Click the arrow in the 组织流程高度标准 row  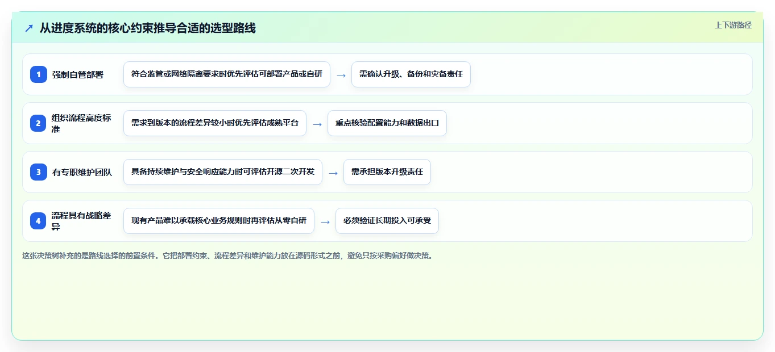[317, 124]
